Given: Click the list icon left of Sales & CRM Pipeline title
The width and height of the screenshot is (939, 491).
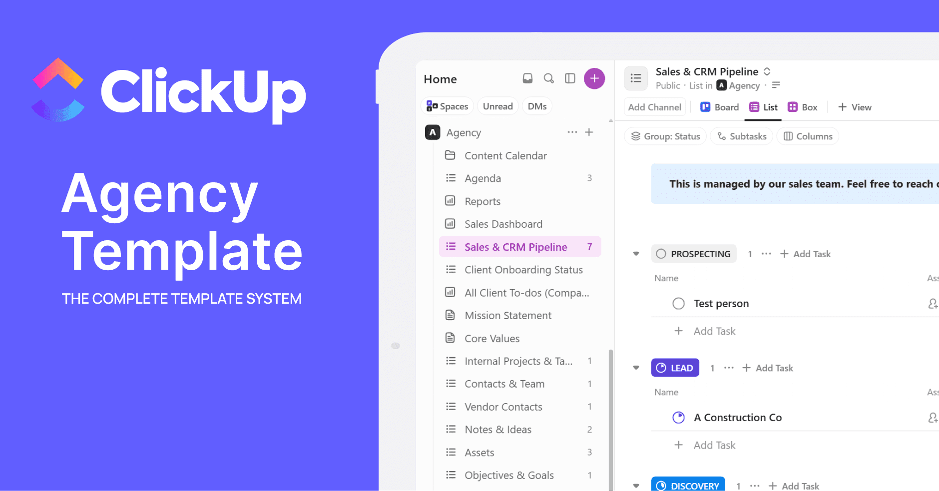Looking at the screenshot, I should click(x=636, y=78).
